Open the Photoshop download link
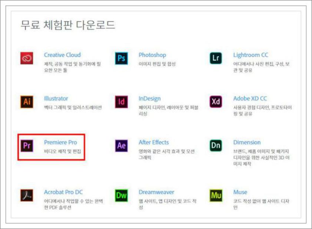The width and height of the screenshot is (312, 229). click(152, 55)
